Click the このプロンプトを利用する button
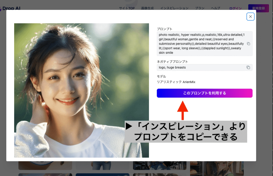This screenshot has height=176, width=273. 204,93
